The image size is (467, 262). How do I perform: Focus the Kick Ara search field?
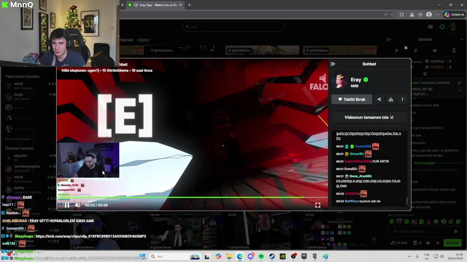233,27
